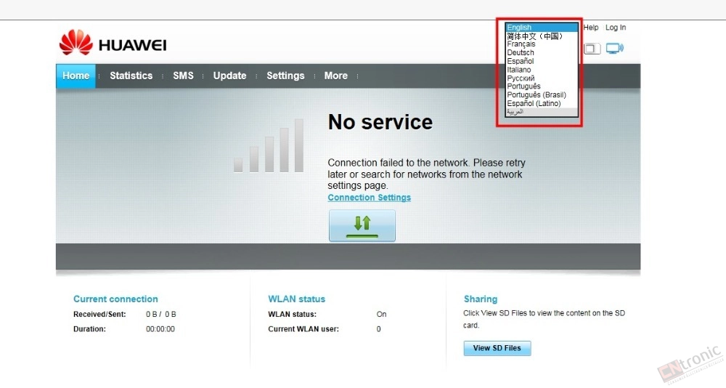The height and width of the screenshot is (388, 726).
Task: Click the Connection failed message text
Action: pyautogui.click(x=426, y=174)
